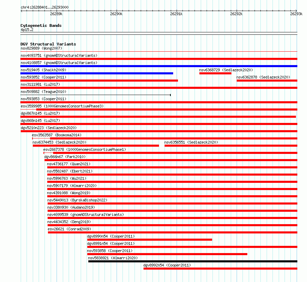Click nsv4391088 (Wong2019) label

[x=69, y=193]
